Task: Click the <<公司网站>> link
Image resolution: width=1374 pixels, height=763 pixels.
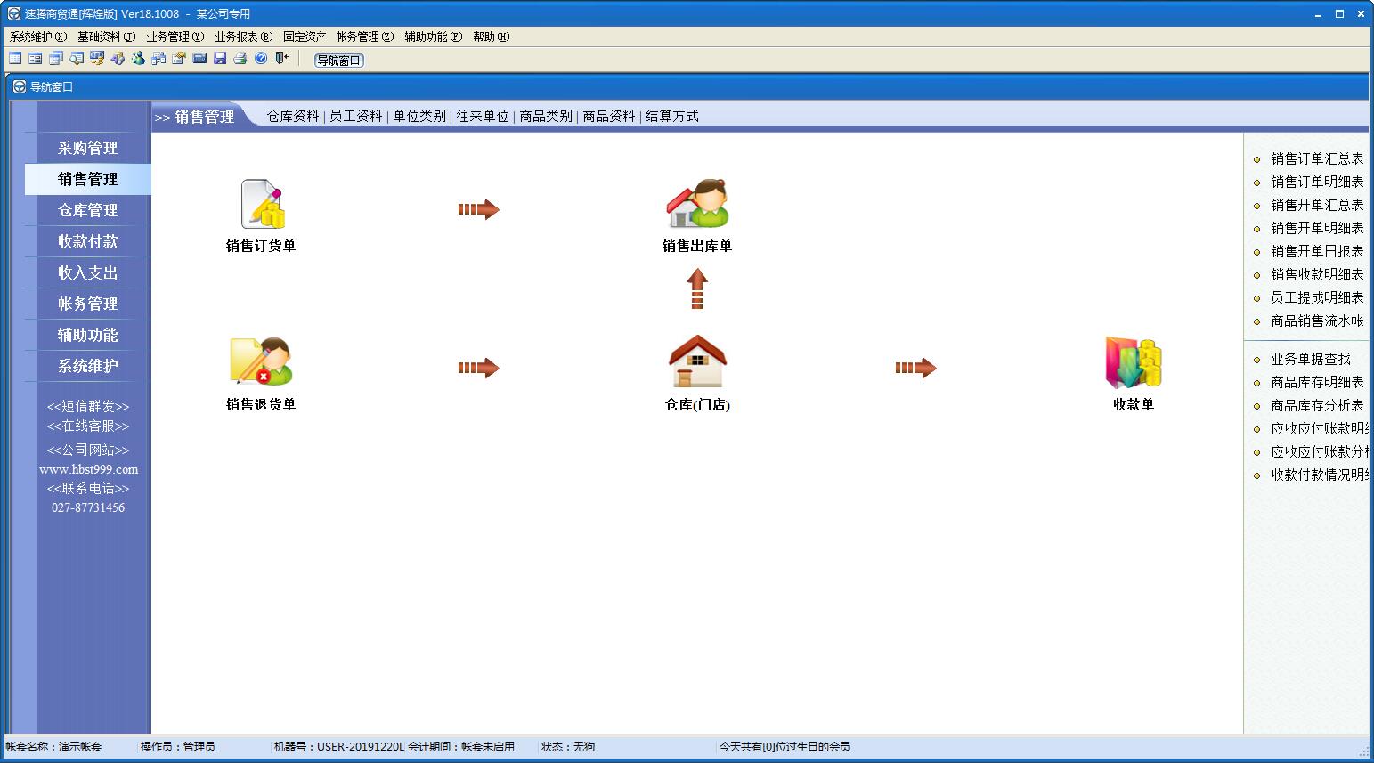Action: (88, 450)
